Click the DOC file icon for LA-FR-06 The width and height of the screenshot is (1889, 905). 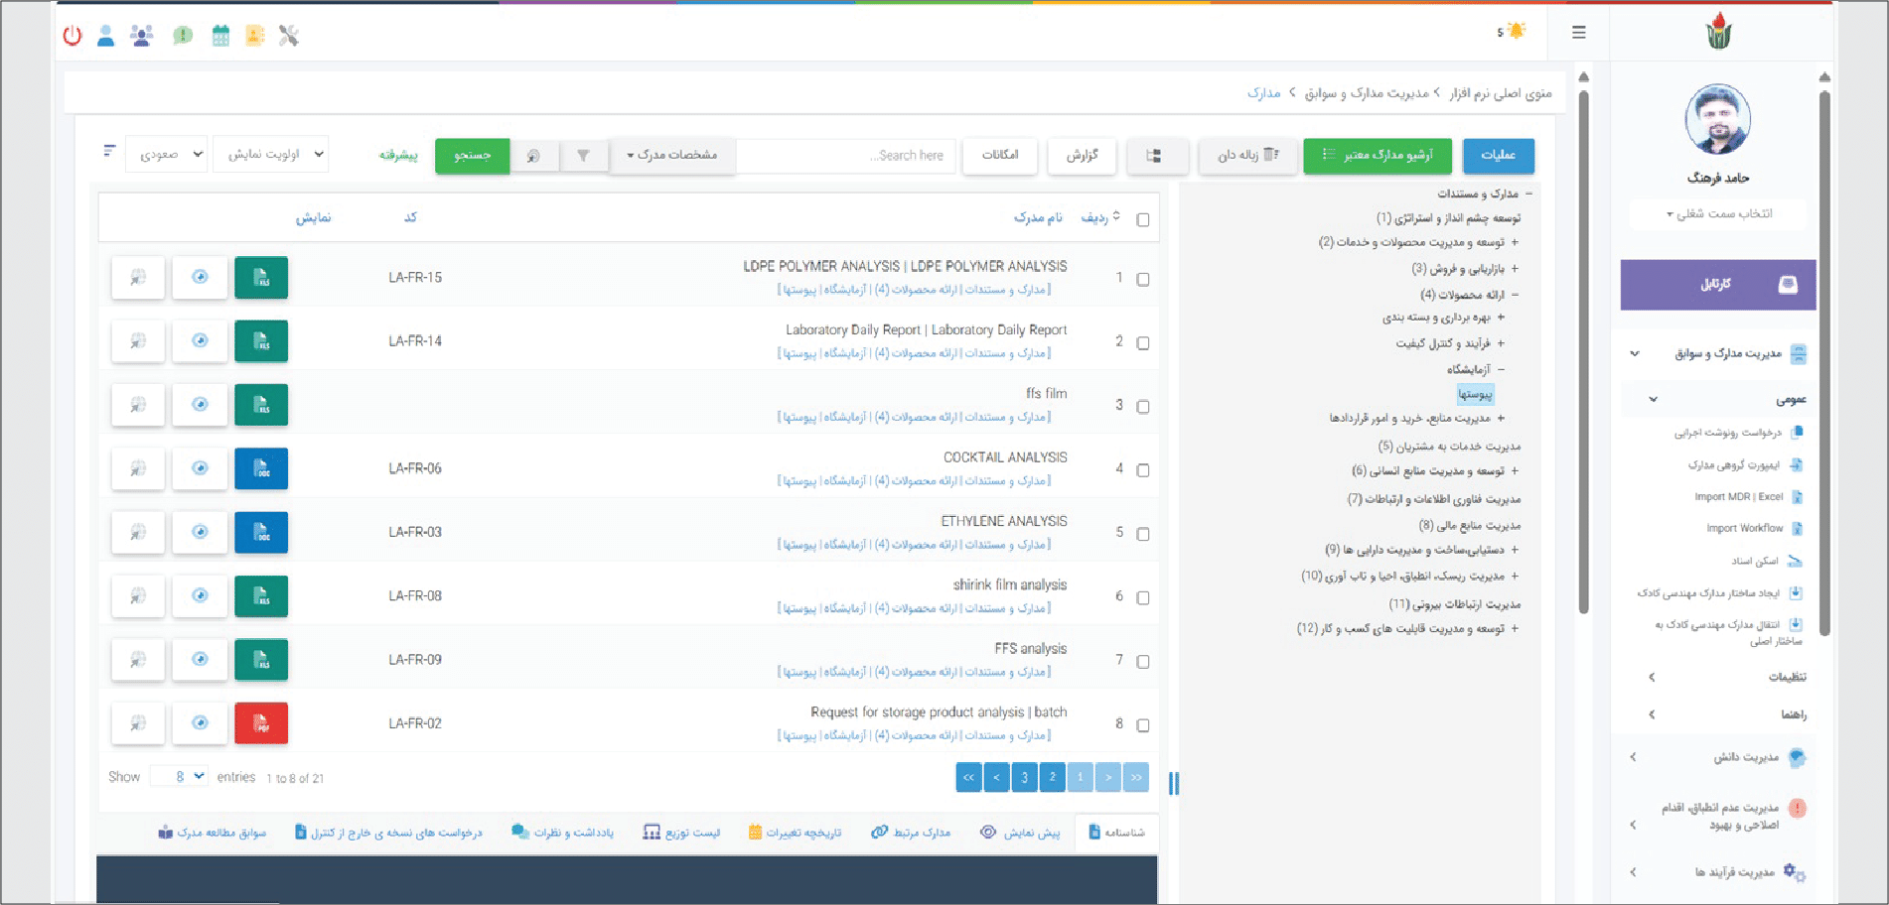[261, 468]
